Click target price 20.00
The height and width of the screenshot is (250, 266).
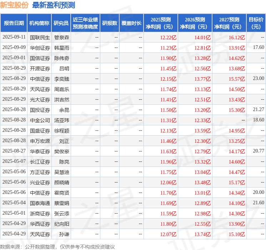coord(259,192)
